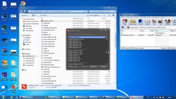176x99 pixels.
Task: Click the Windows Start orb
Action: pyautogui.click(x=3, y=97)
